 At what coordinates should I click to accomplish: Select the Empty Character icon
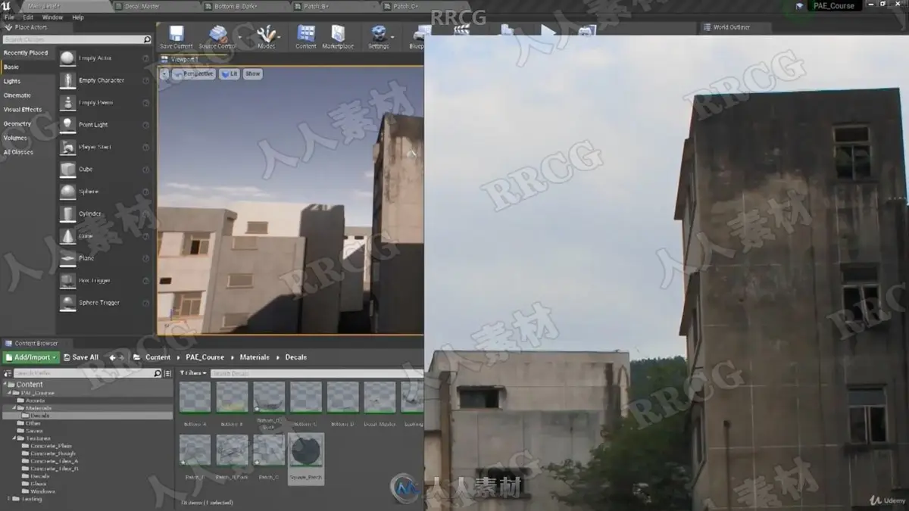[x=67, y=80]
